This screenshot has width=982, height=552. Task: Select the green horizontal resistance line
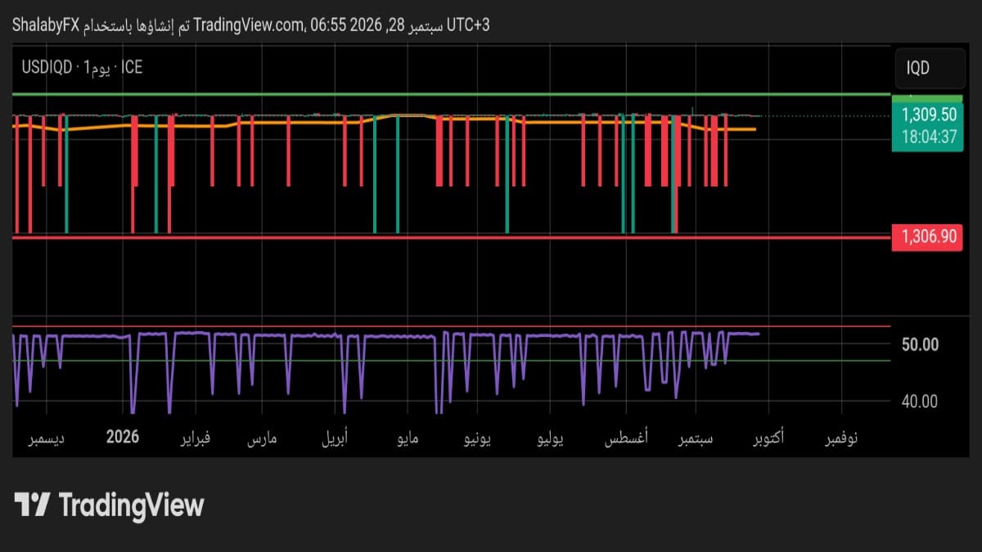point(452,95)
